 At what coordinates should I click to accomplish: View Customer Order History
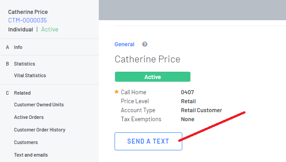click(40, 130)
